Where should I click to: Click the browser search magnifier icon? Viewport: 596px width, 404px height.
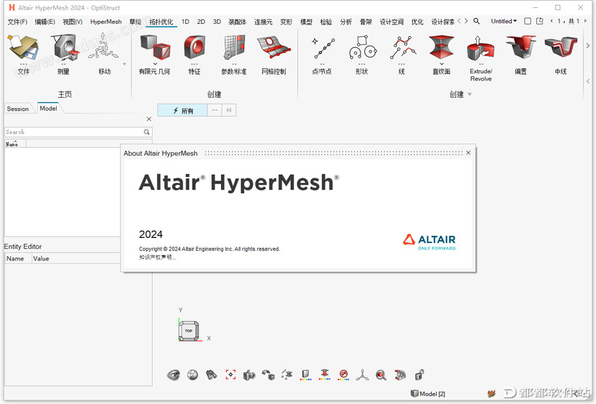[147, 132]
